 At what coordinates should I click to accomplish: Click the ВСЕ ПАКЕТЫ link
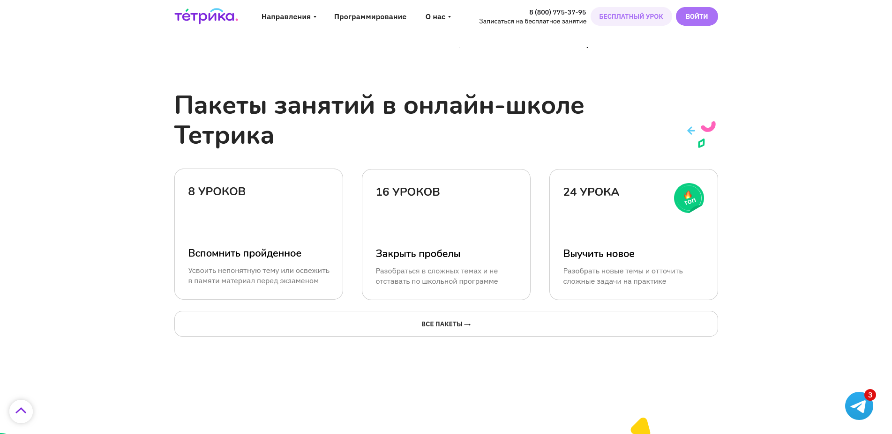tap(446, 324)
